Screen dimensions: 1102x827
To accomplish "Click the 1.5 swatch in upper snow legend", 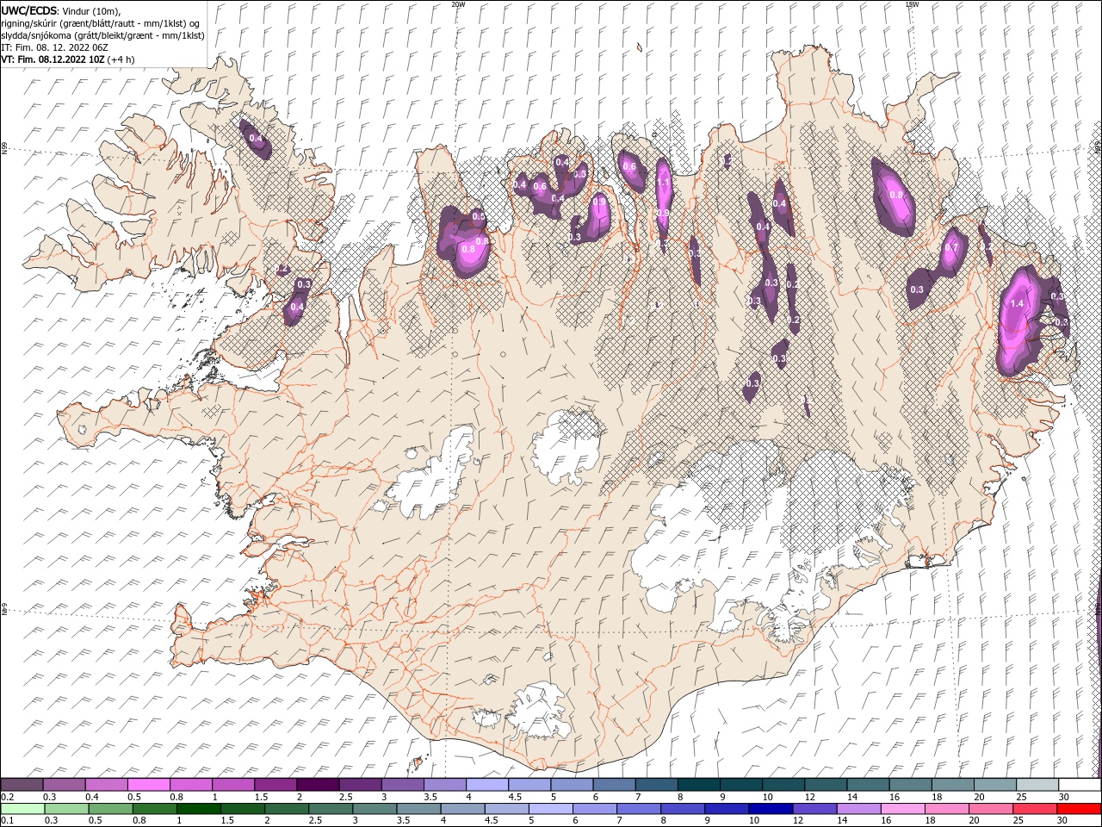I will coord(275,785).
